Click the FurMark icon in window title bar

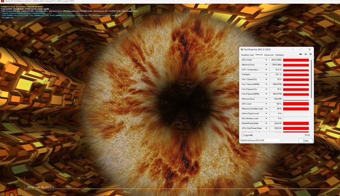point(2,1)
